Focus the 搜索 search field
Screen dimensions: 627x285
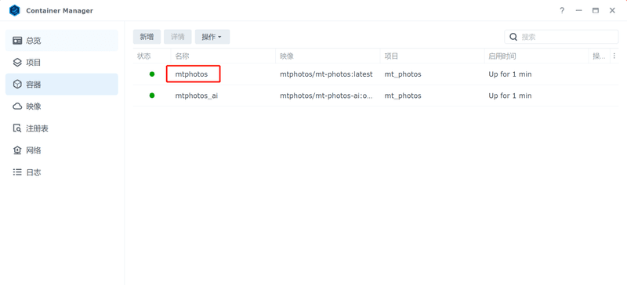point(561,37)
